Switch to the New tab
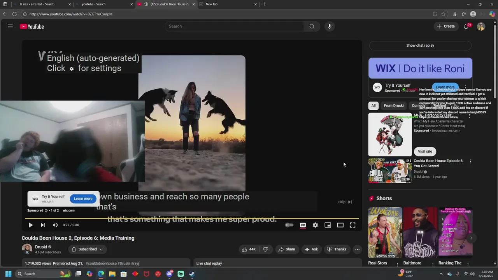Viewport: 498px width, 280px height. (228, 4)
